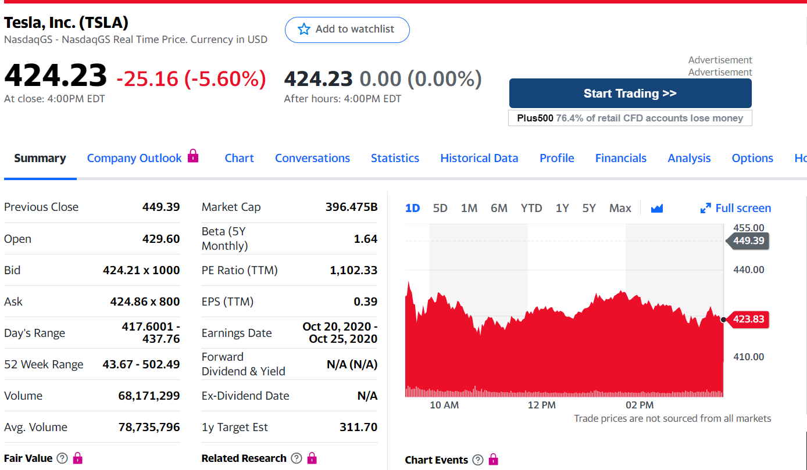The width and height of the screenshot is (807, 470).
Task: Click the EPS (TTM) value 0.39
Action: [x=366, y=302]
